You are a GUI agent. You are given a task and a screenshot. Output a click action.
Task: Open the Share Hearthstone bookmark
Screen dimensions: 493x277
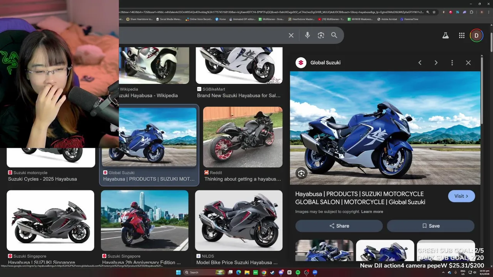point(139,19)
